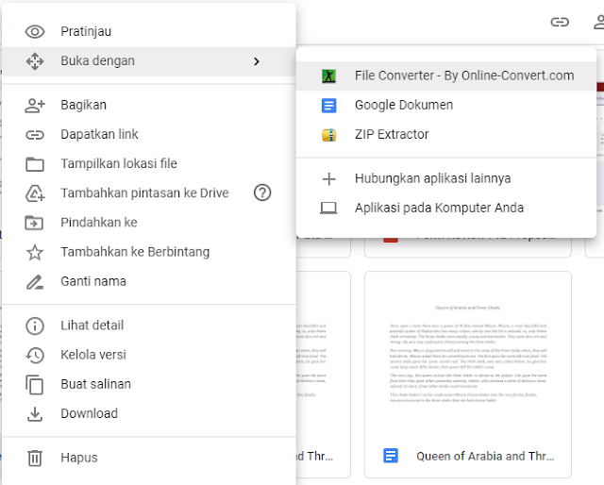
Task: Select Pindahkan ke option
Action: (x=149, y=223)
